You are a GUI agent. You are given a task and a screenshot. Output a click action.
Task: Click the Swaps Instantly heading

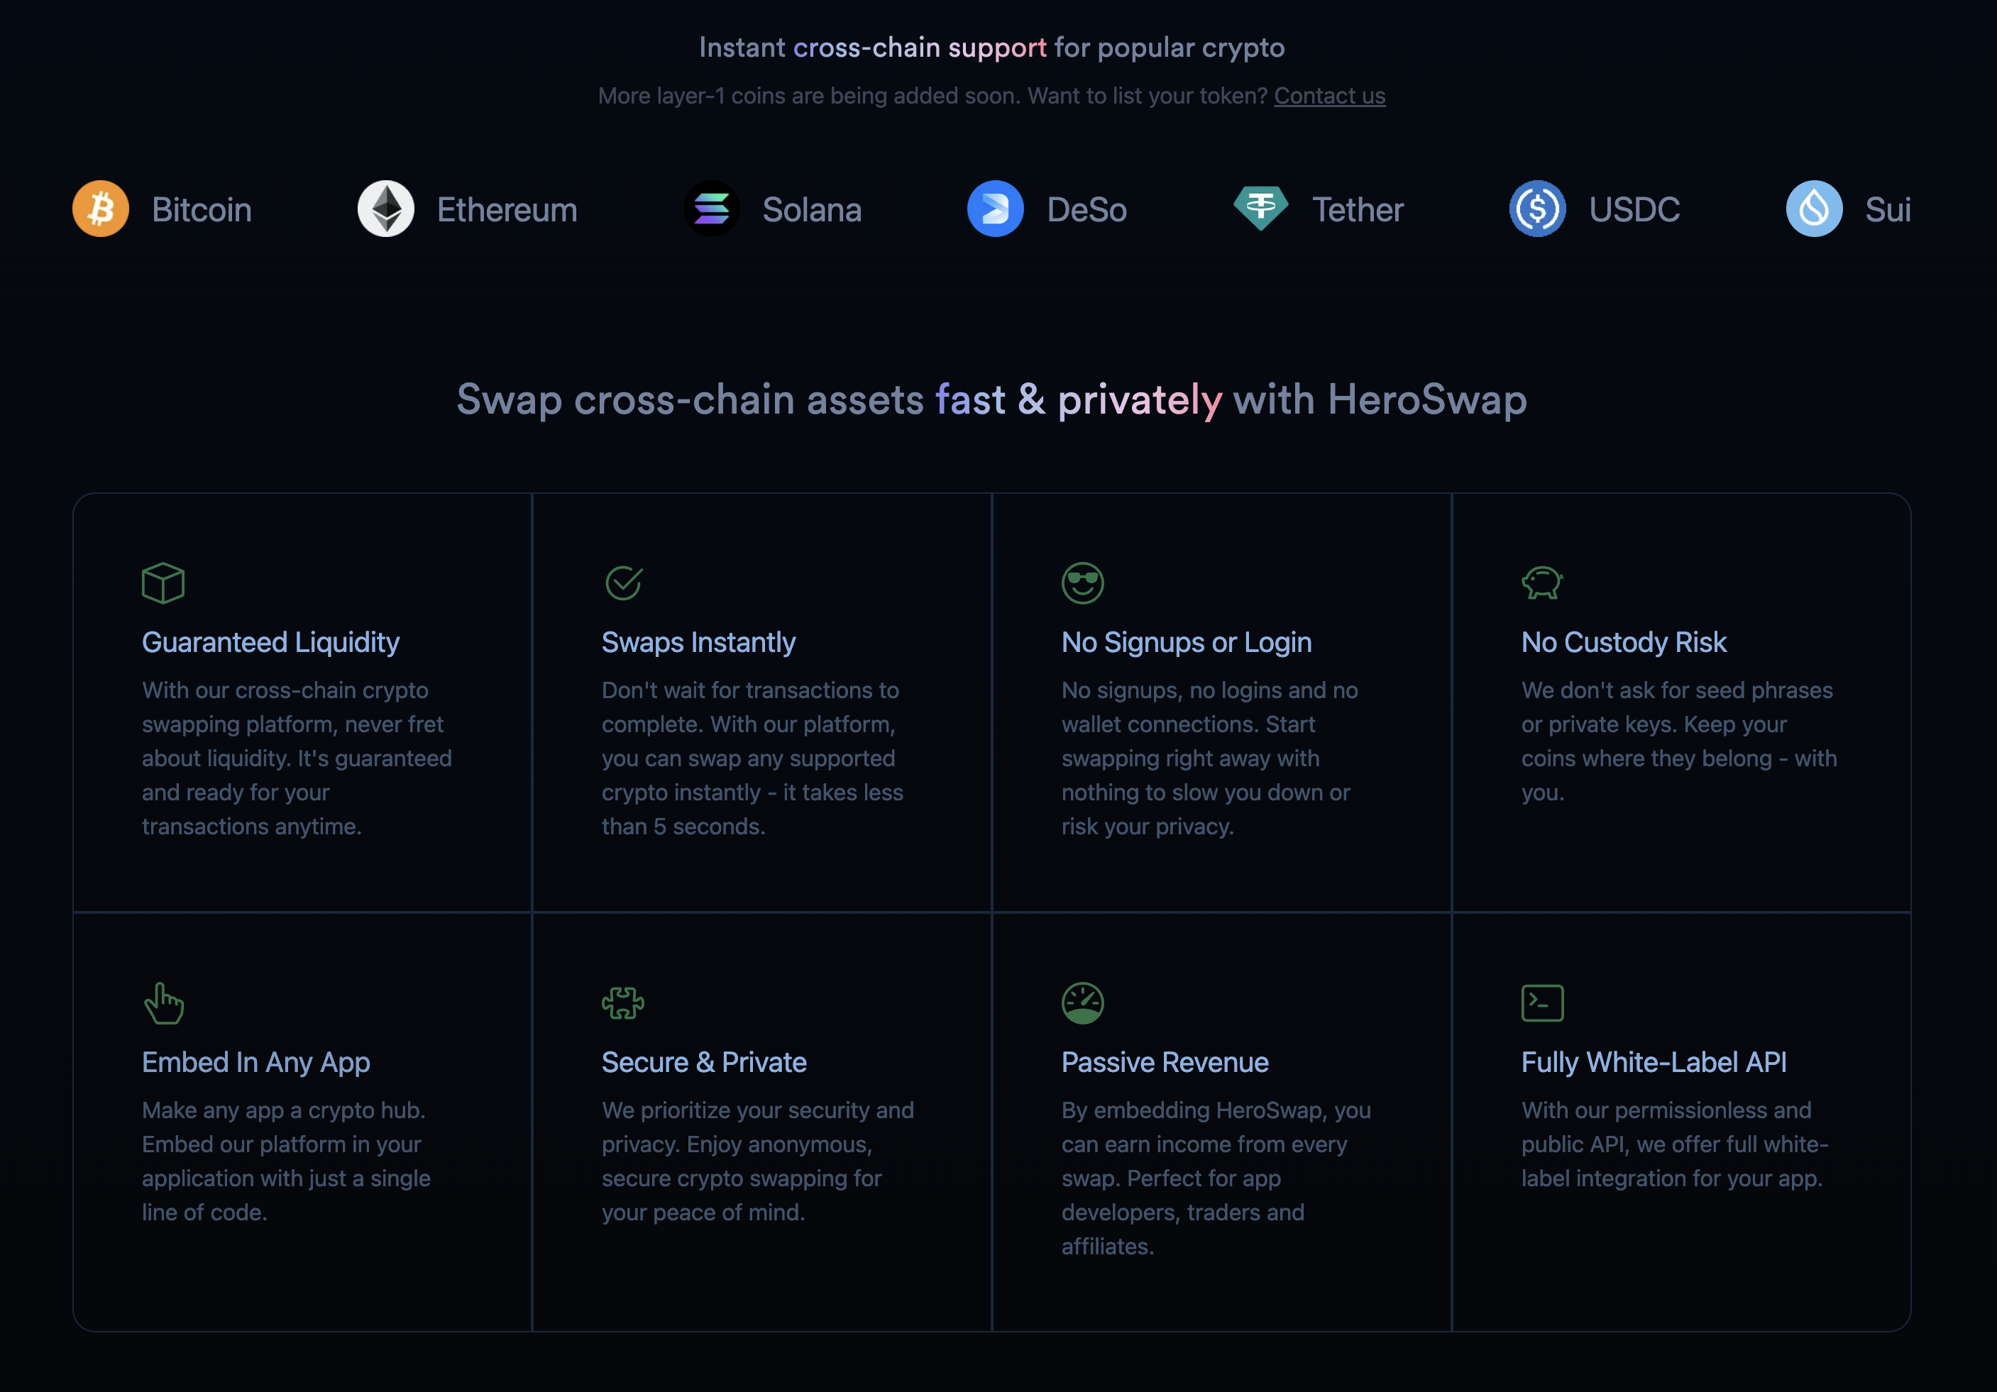coord(698,641)
